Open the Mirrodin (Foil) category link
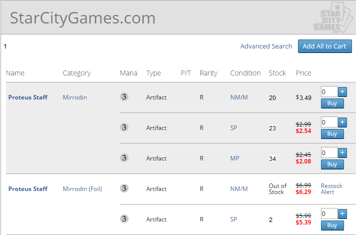Viewport: 356px width, 235px height. click(x=82, y=189)
